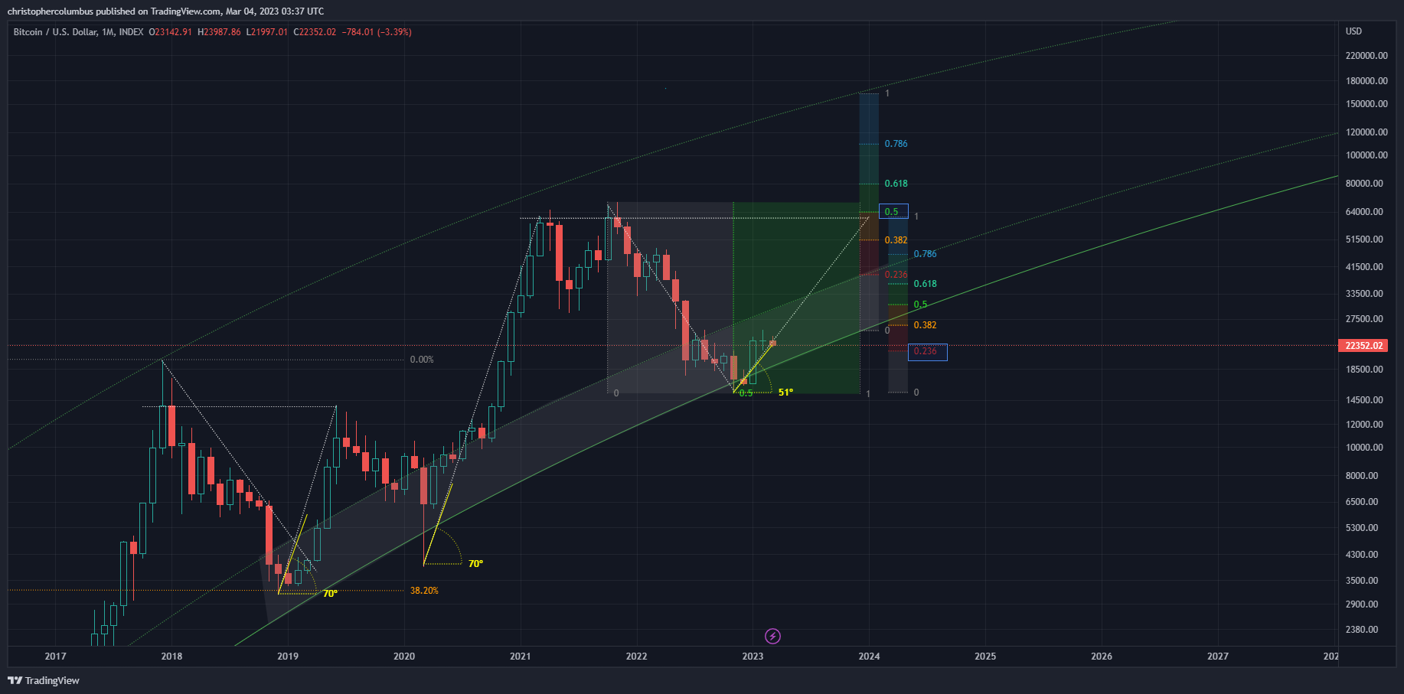Screen dimensions: 1404x694
Task: Click the orange 38.20% retracement label
Action: (x=424, y=591)
